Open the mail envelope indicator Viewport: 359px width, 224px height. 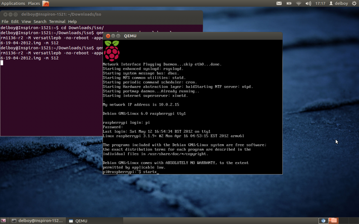pos(279,4)
